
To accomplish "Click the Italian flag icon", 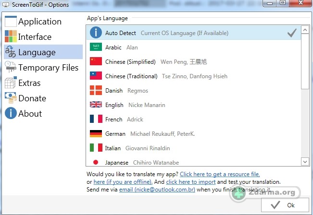I will [96, 148].
